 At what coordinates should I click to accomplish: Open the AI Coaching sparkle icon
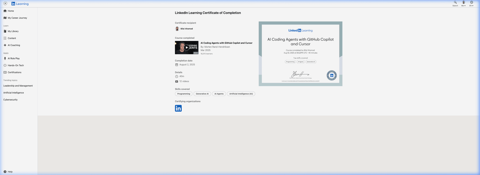click(5, 45)
